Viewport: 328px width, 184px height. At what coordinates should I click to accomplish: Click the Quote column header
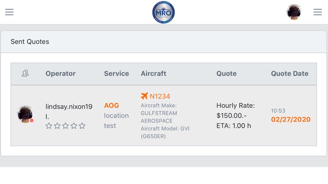227,73
